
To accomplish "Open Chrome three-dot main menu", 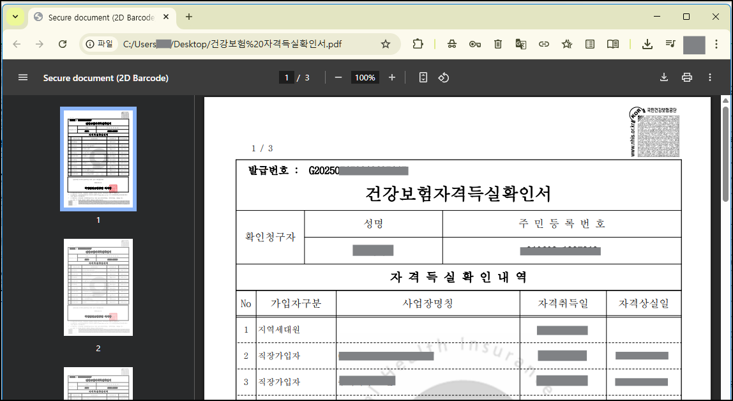I will point(716,44).
